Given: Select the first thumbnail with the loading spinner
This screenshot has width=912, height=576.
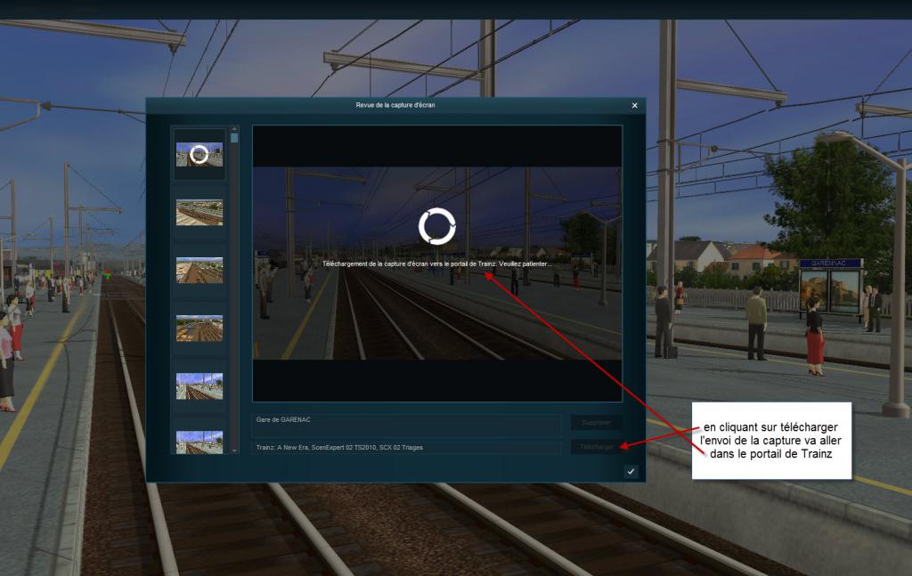Looking at the screenshot, I should [x=199, y=155].
